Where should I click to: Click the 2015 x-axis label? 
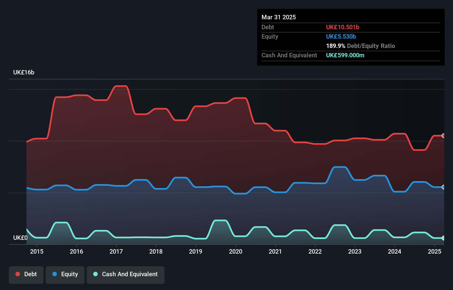[37, 251]
